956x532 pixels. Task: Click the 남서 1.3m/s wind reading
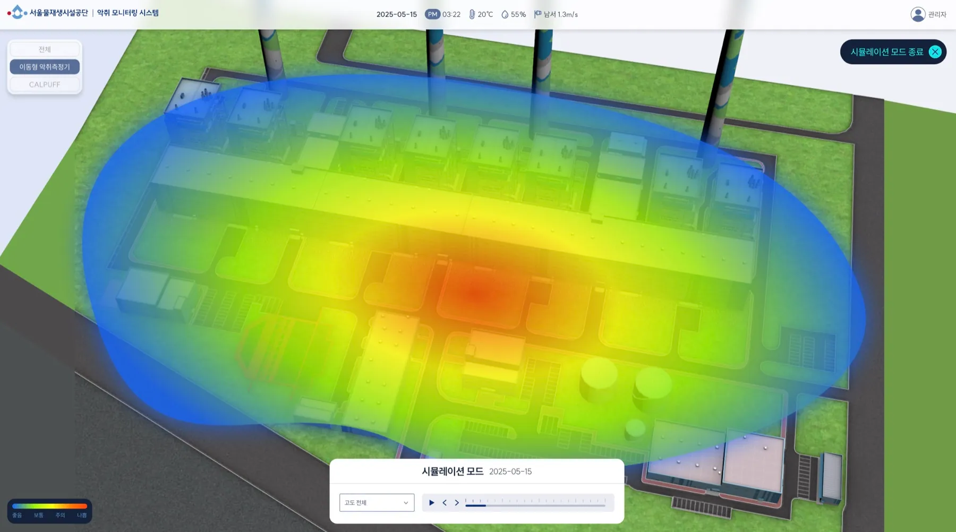pyautogui.click(x=561, y=14)
